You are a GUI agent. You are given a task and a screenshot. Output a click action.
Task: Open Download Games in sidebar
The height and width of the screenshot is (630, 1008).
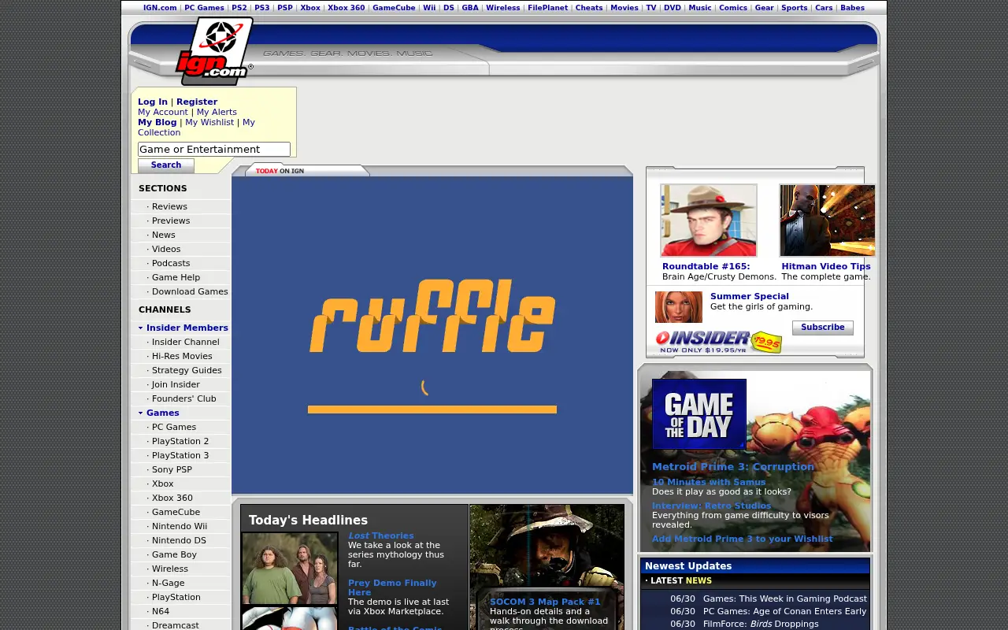click(x=190, y=291)
